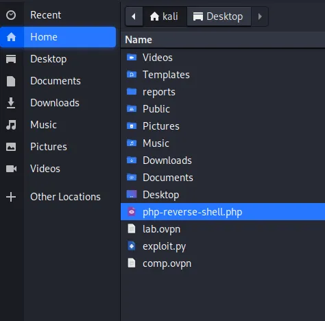Open the reports folder
This screenshot has width=325, height=321.
(223, 92)
